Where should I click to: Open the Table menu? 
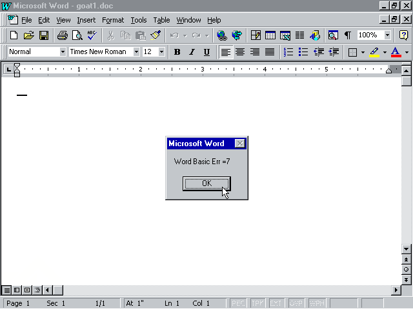pyautogui.click(x=161, y=20)
